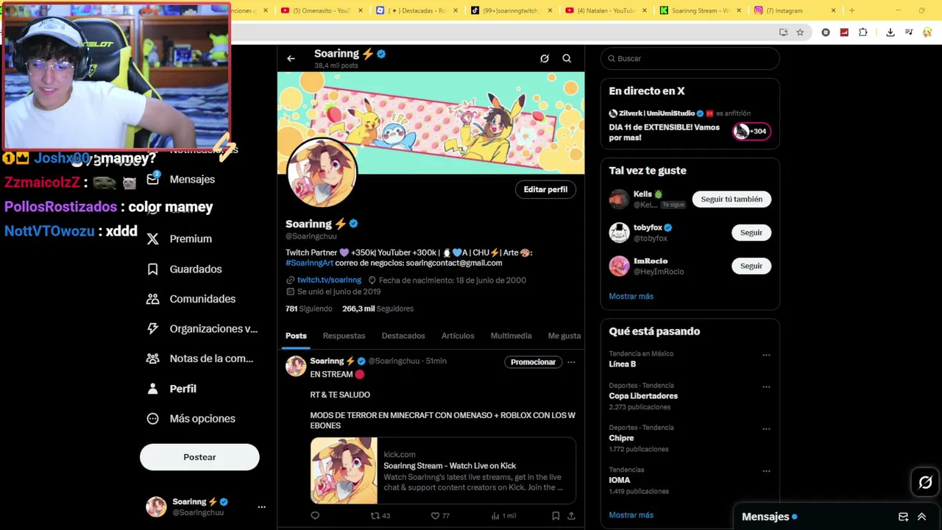Open the browser media control icon
942x530 pixels.
(x=909, y=32)
